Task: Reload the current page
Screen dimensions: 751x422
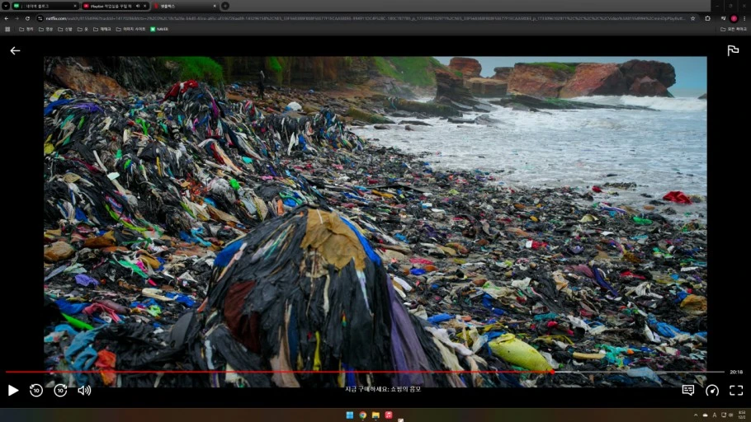Action: click(x=27, y=18)
